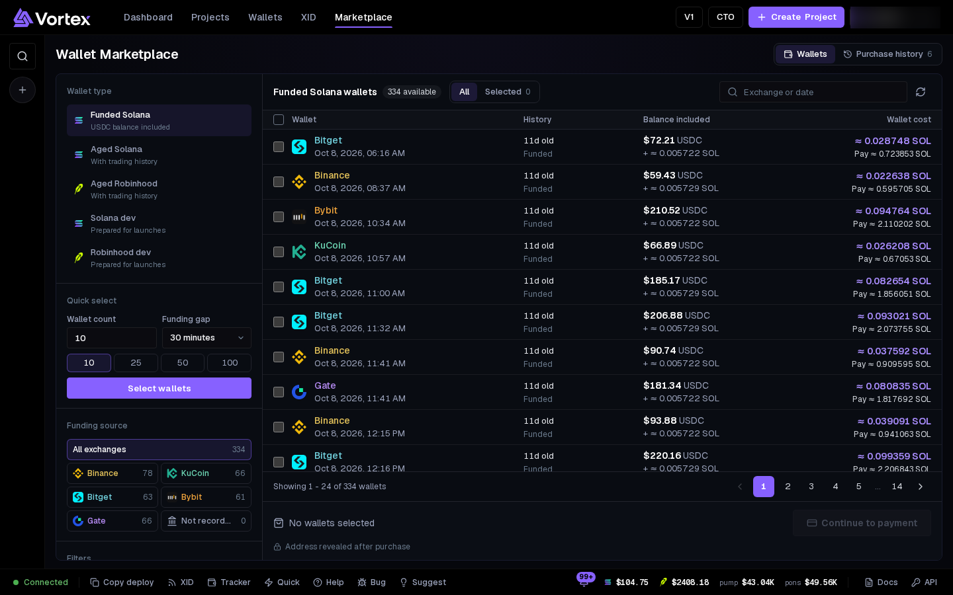Screen dimensions: 953x595
Task: Click the Vortex logo
Action: 52,18
